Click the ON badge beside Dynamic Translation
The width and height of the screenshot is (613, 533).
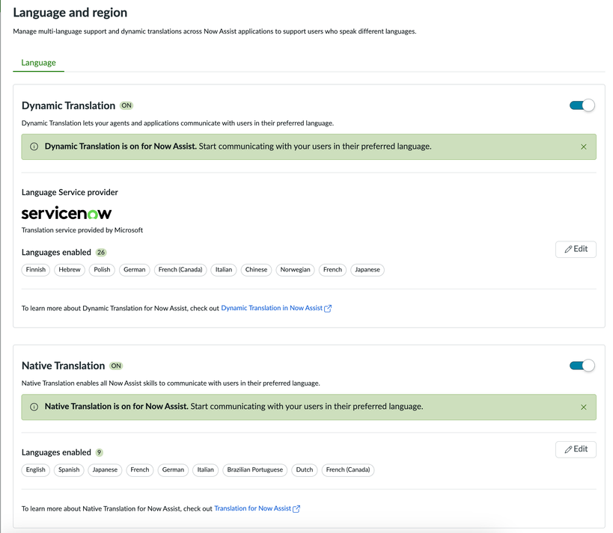point(126,105)
